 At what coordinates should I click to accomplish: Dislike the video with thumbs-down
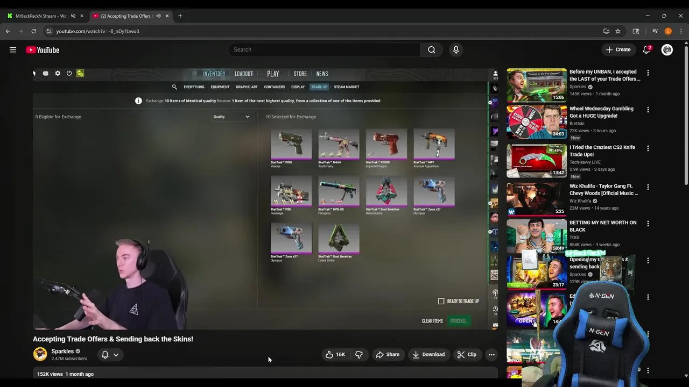click(359, 355)
